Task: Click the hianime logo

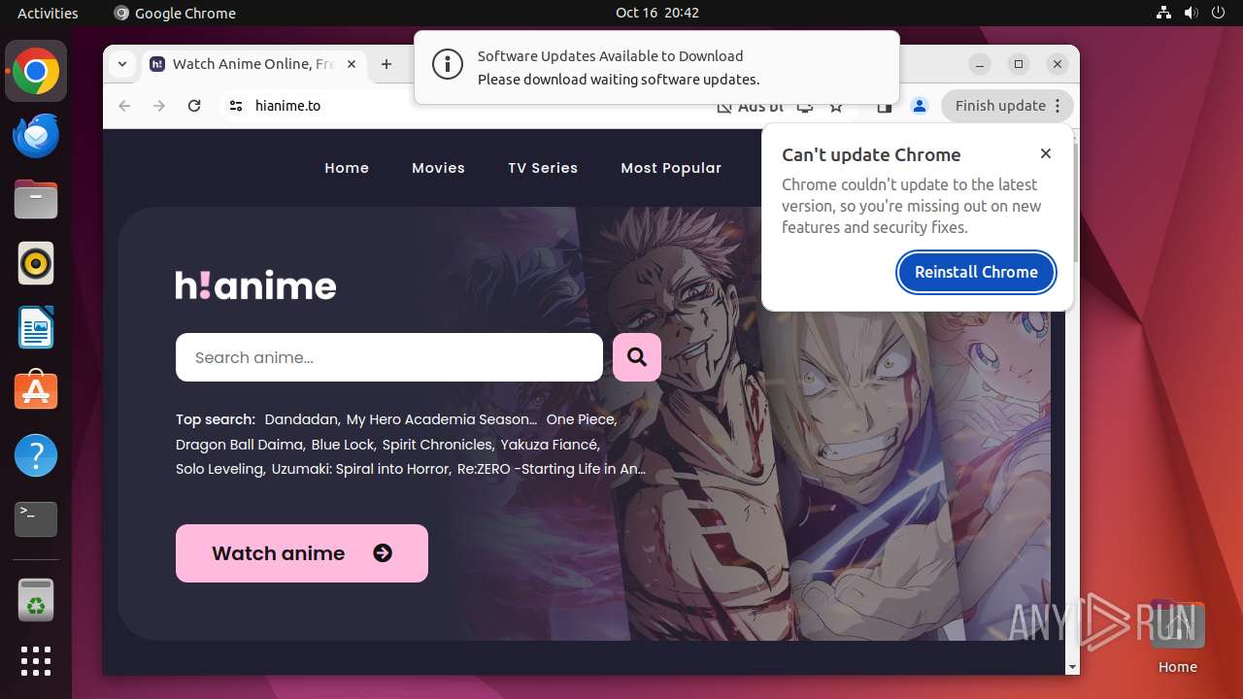Action: coord(256,284)
